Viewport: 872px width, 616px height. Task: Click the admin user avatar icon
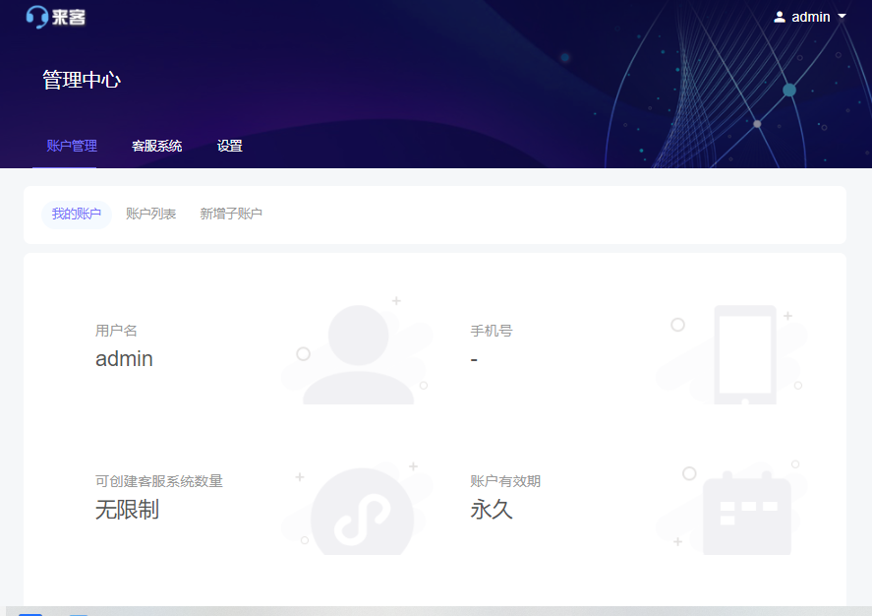(x=780, y=18)
